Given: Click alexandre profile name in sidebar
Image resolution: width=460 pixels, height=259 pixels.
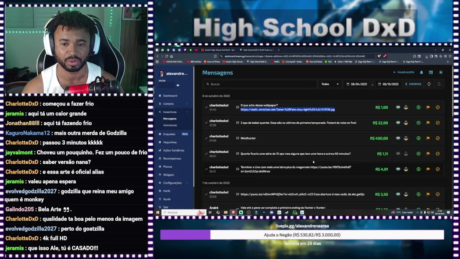Looking at the screenshot, I should pos(177,73).
